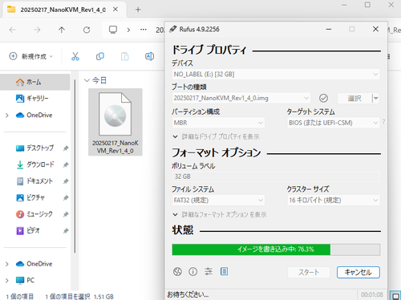Open ギャラリー in Explorer sidebar

35,99
